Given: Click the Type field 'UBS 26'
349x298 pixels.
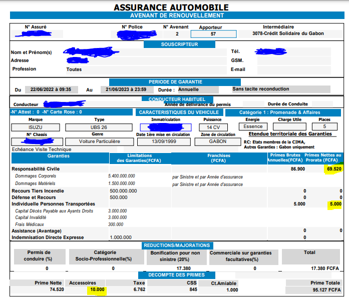Looking at the screenshot, I should 99,127.
